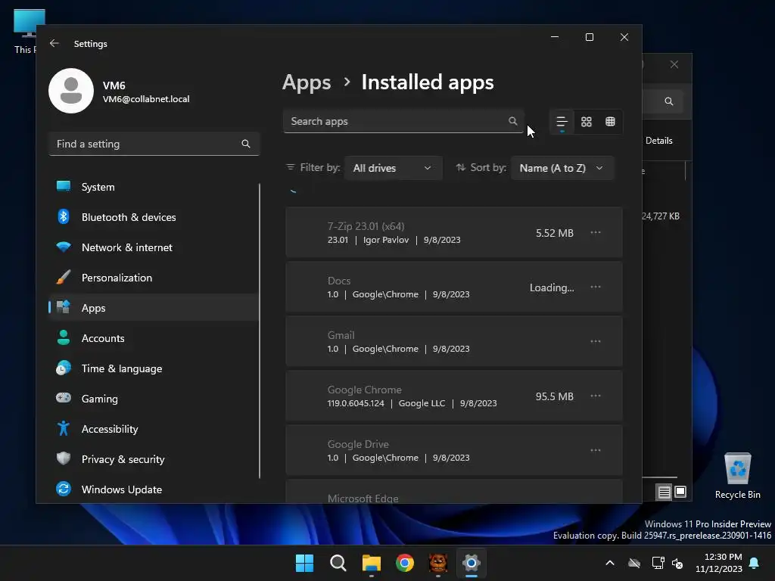Switch to grid view layout
The image size is (775, 581).
click(x=587, y=122)
